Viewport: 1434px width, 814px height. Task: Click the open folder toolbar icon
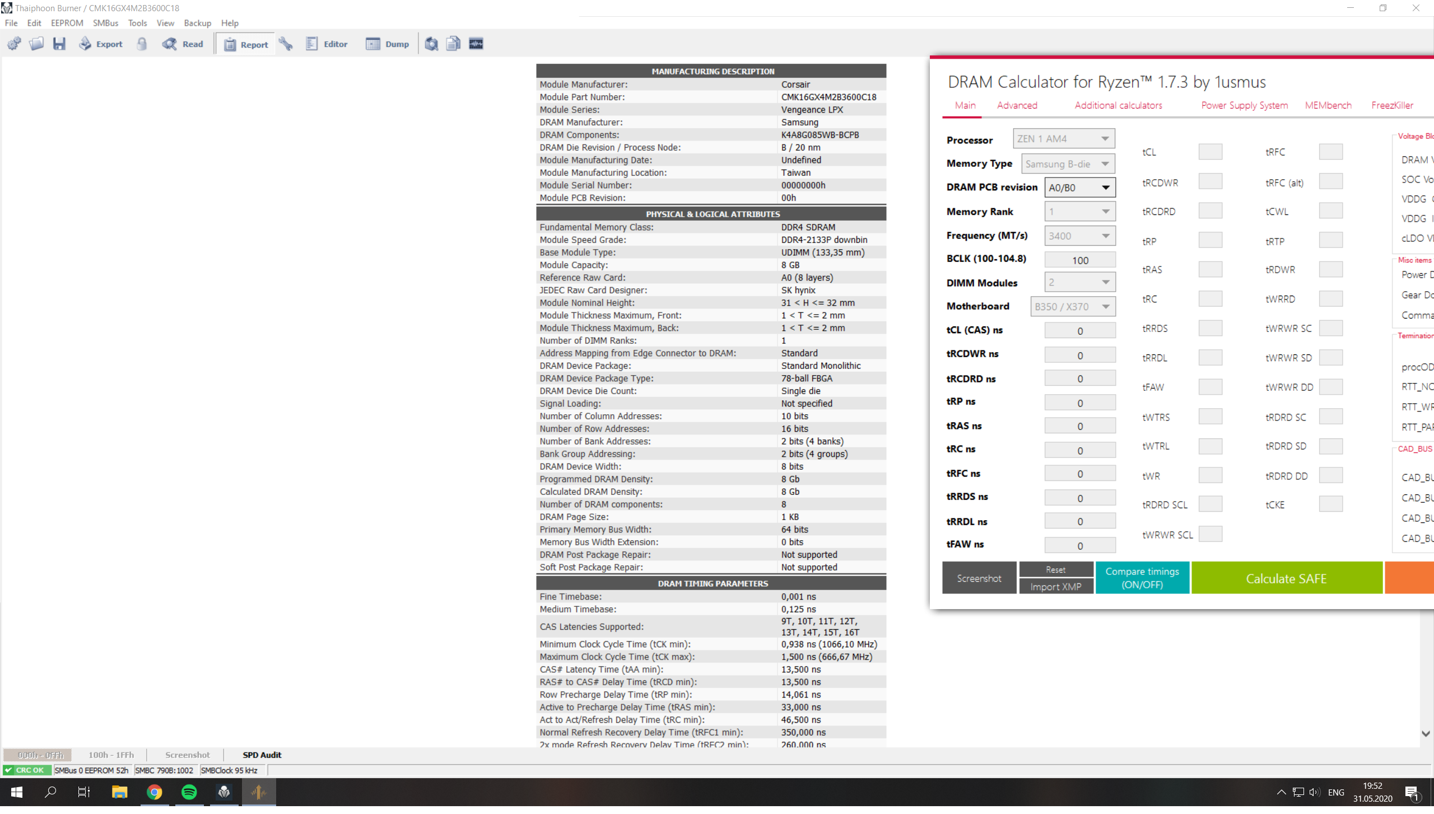click(36, 44)
